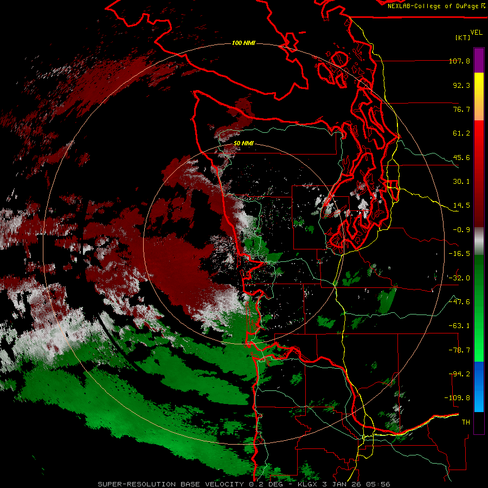Pick the bright green segment of color bar
488x488 pixels.
479,339
